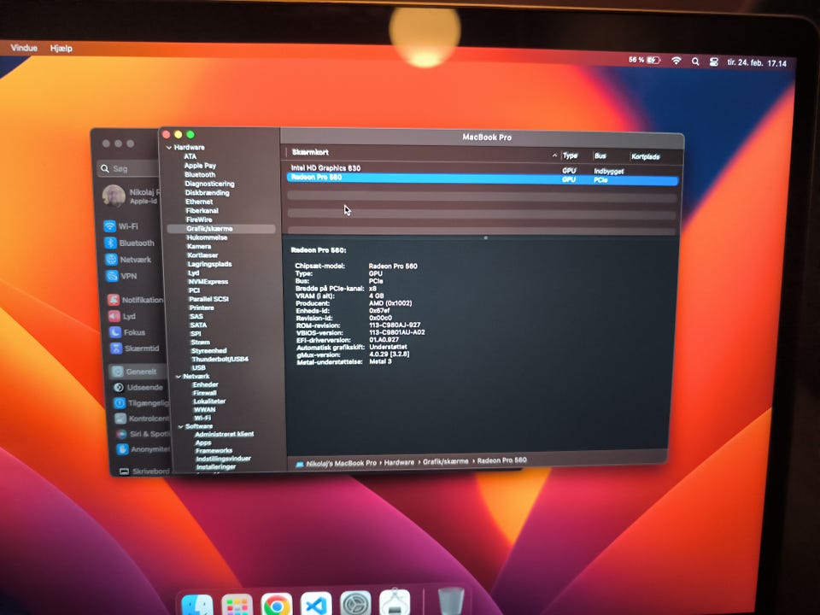
Task: Open Tilgængelighed in System Settings sidebar
Action: click(x=141, y=402)
